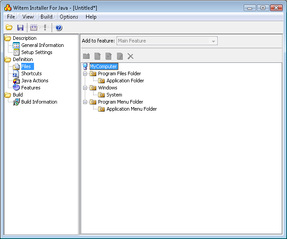287x239 pixels.
Task: Click the edit file icon with pencil
Action: tap(120, 56)
